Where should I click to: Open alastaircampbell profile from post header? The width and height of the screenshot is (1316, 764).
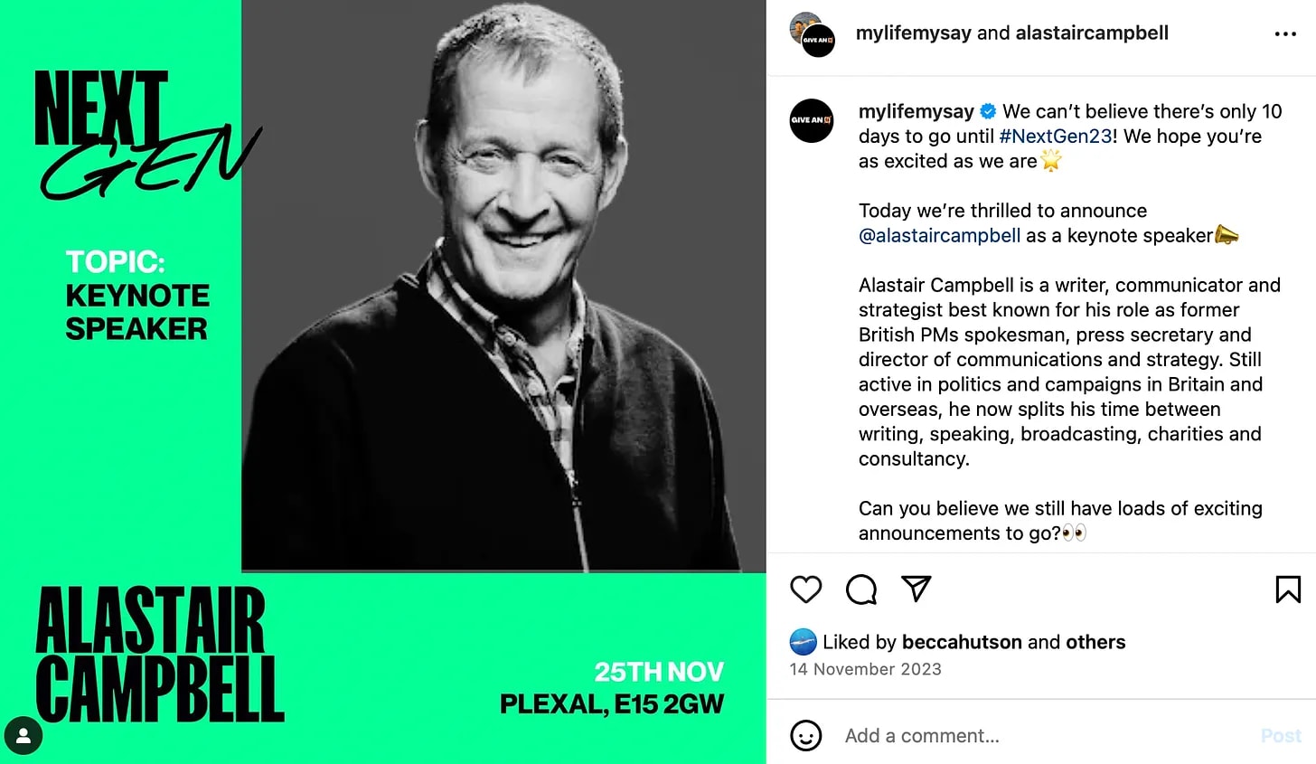[x=1092, y=33]
